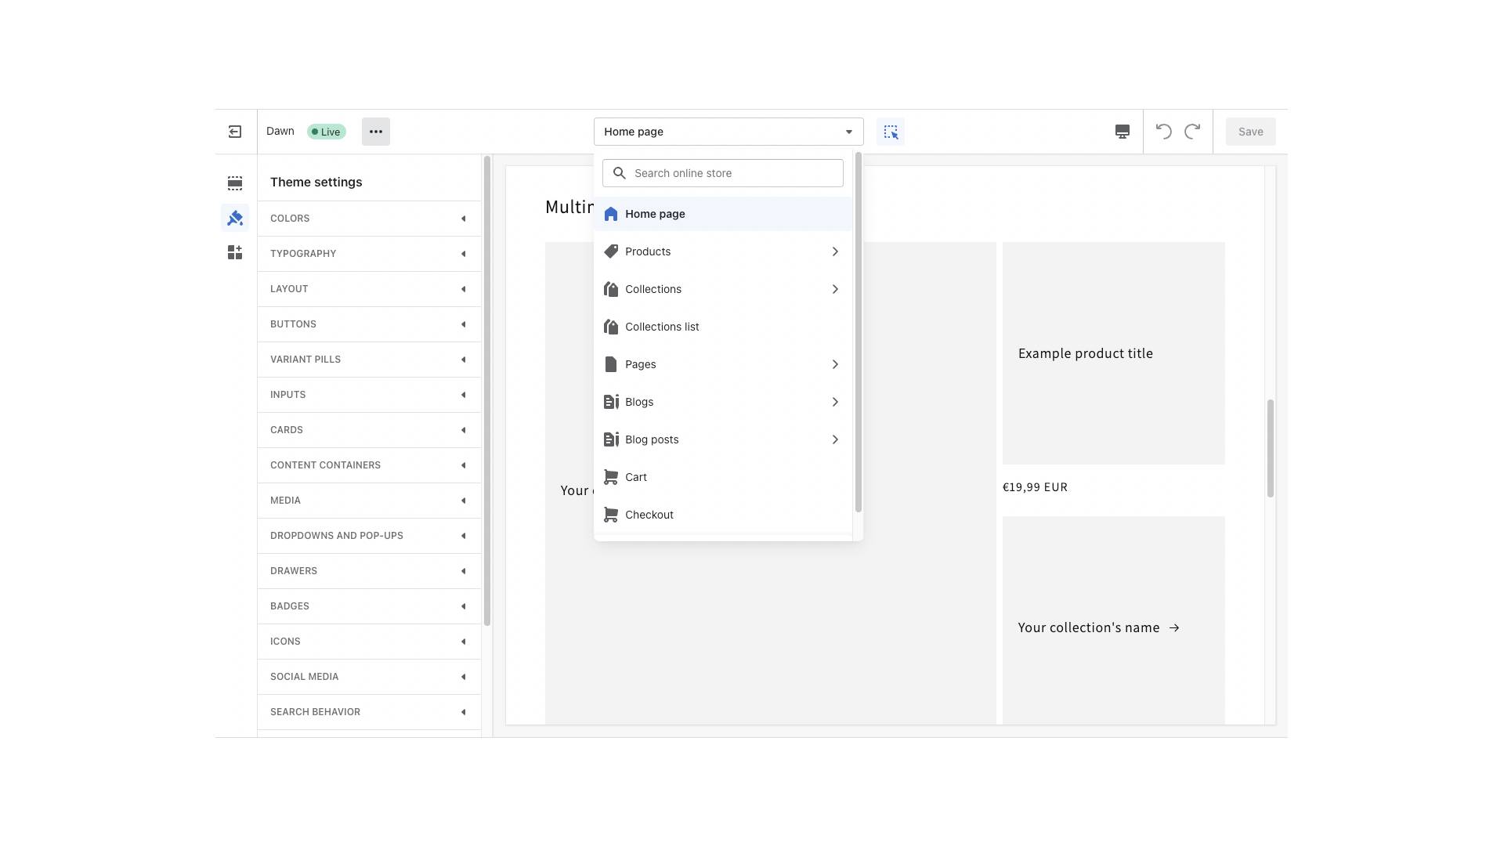Viewport: 1504px width, 846px height.
Task: Click the Pages document icon
Action: coord(611,364)
